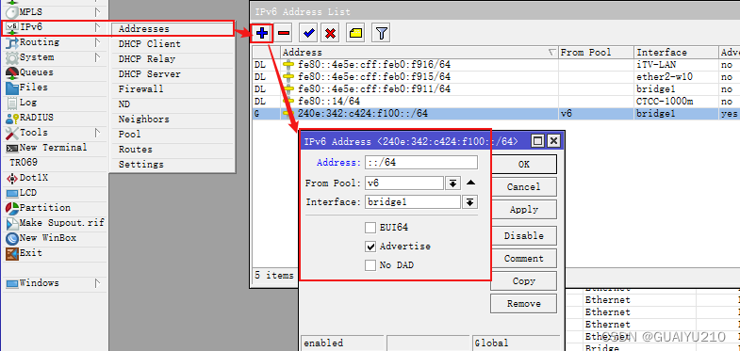Open the From Pool dropdown
The image size is (740, 351).
452,183
